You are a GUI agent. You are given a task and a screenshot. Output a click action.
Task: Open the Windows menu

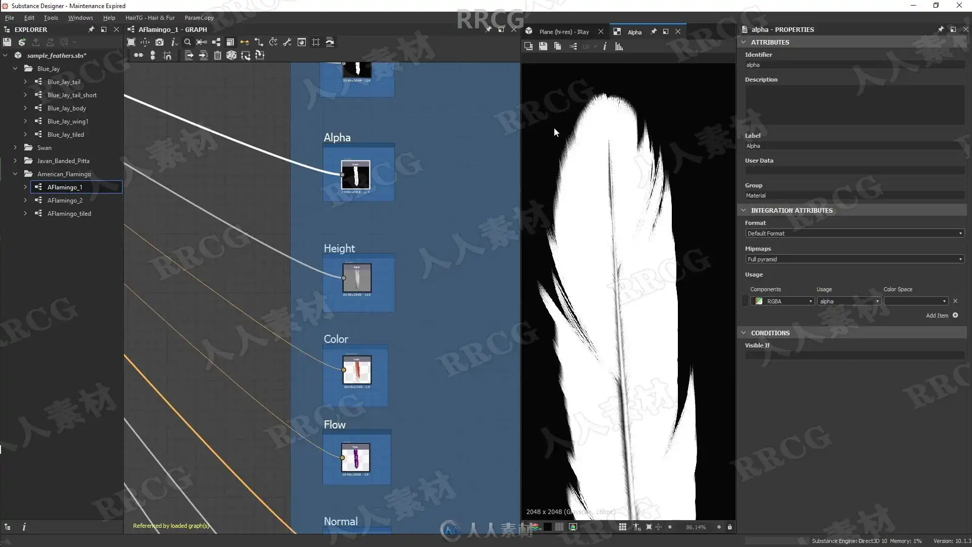[x=80, y=18]
